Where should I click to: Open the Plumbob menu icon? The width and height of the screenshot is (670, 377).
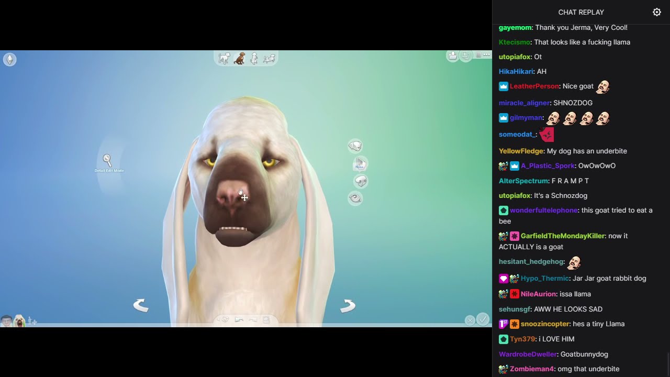coord(10,60)
